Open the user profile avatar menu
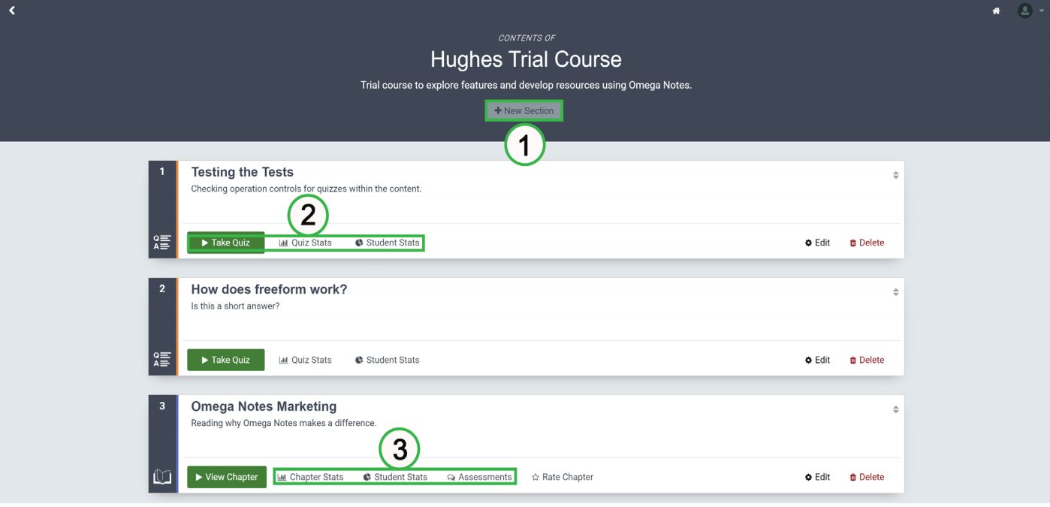Screen dimensions: 1050x507 click(x=1025, y=11)
